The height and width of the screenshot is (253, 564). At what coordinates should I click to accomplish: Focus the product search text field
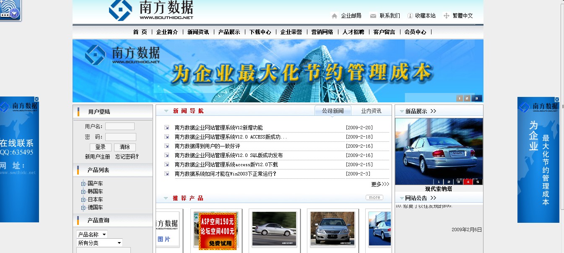tap(104, 250)
